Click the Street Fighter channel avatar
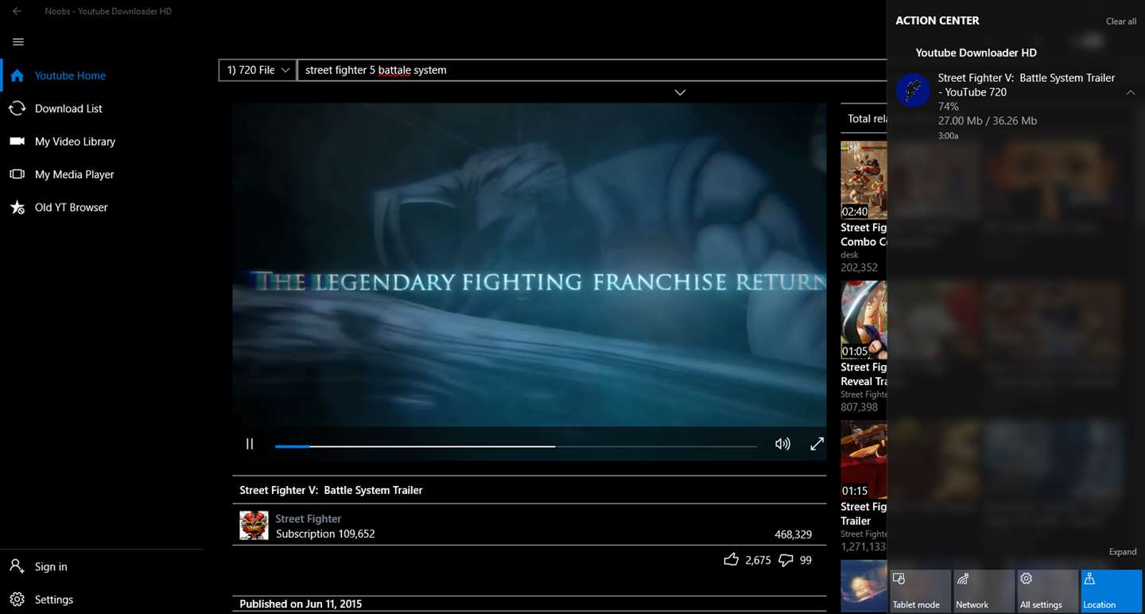The width and height of the screenshot is (1145, 614). coord(254,526)
